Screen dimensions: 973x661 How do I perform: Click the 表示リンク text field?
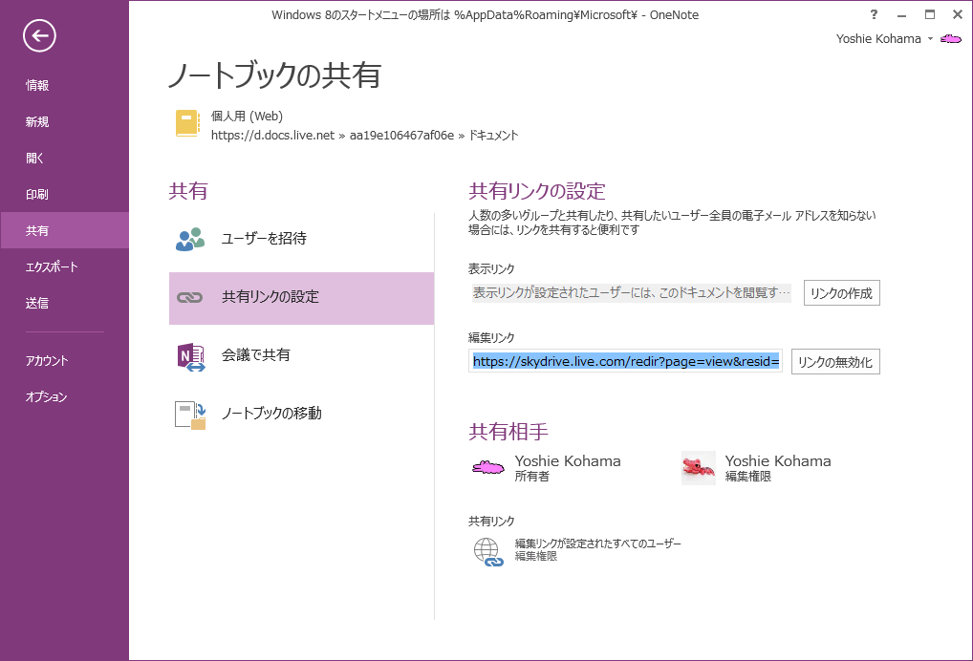pyautogui.click(x=631, y=292)
